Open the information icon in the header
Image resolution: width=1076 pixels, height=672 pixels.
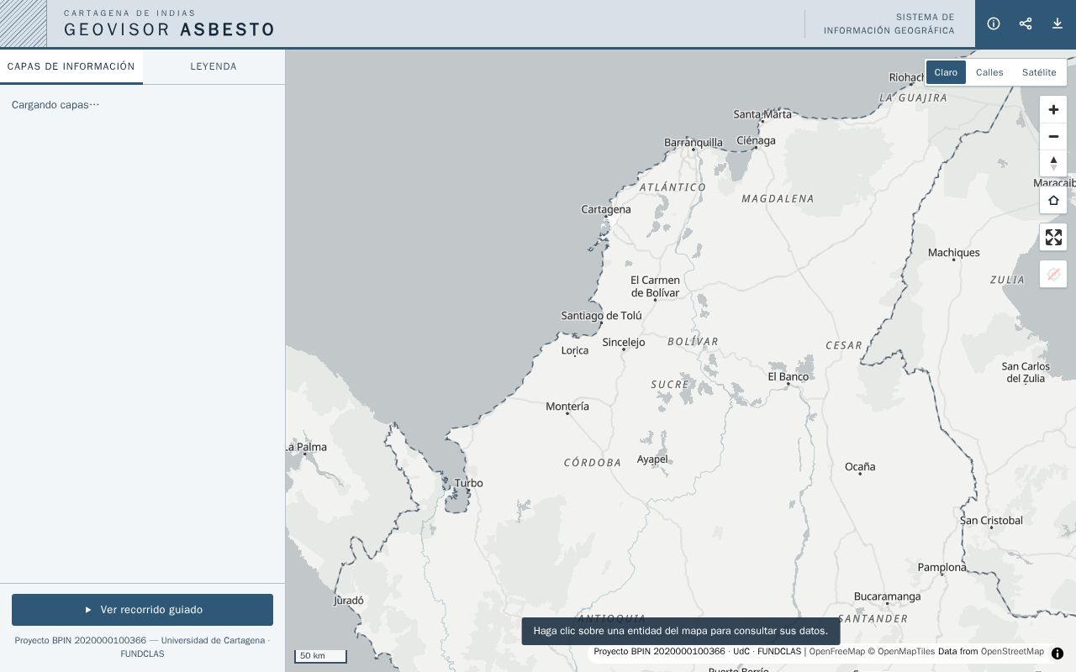994,24
